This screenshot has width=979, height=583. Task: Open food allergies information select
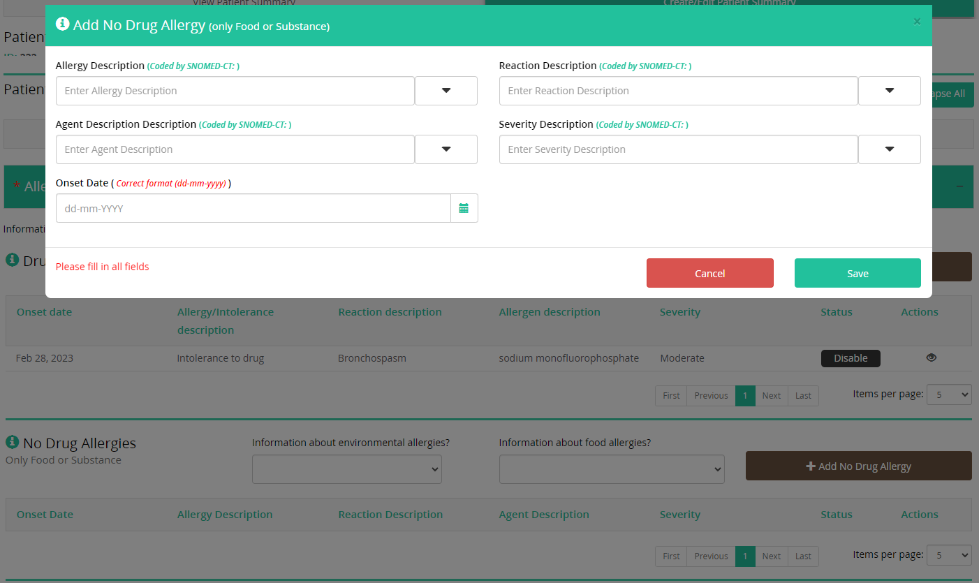(611, 469)
